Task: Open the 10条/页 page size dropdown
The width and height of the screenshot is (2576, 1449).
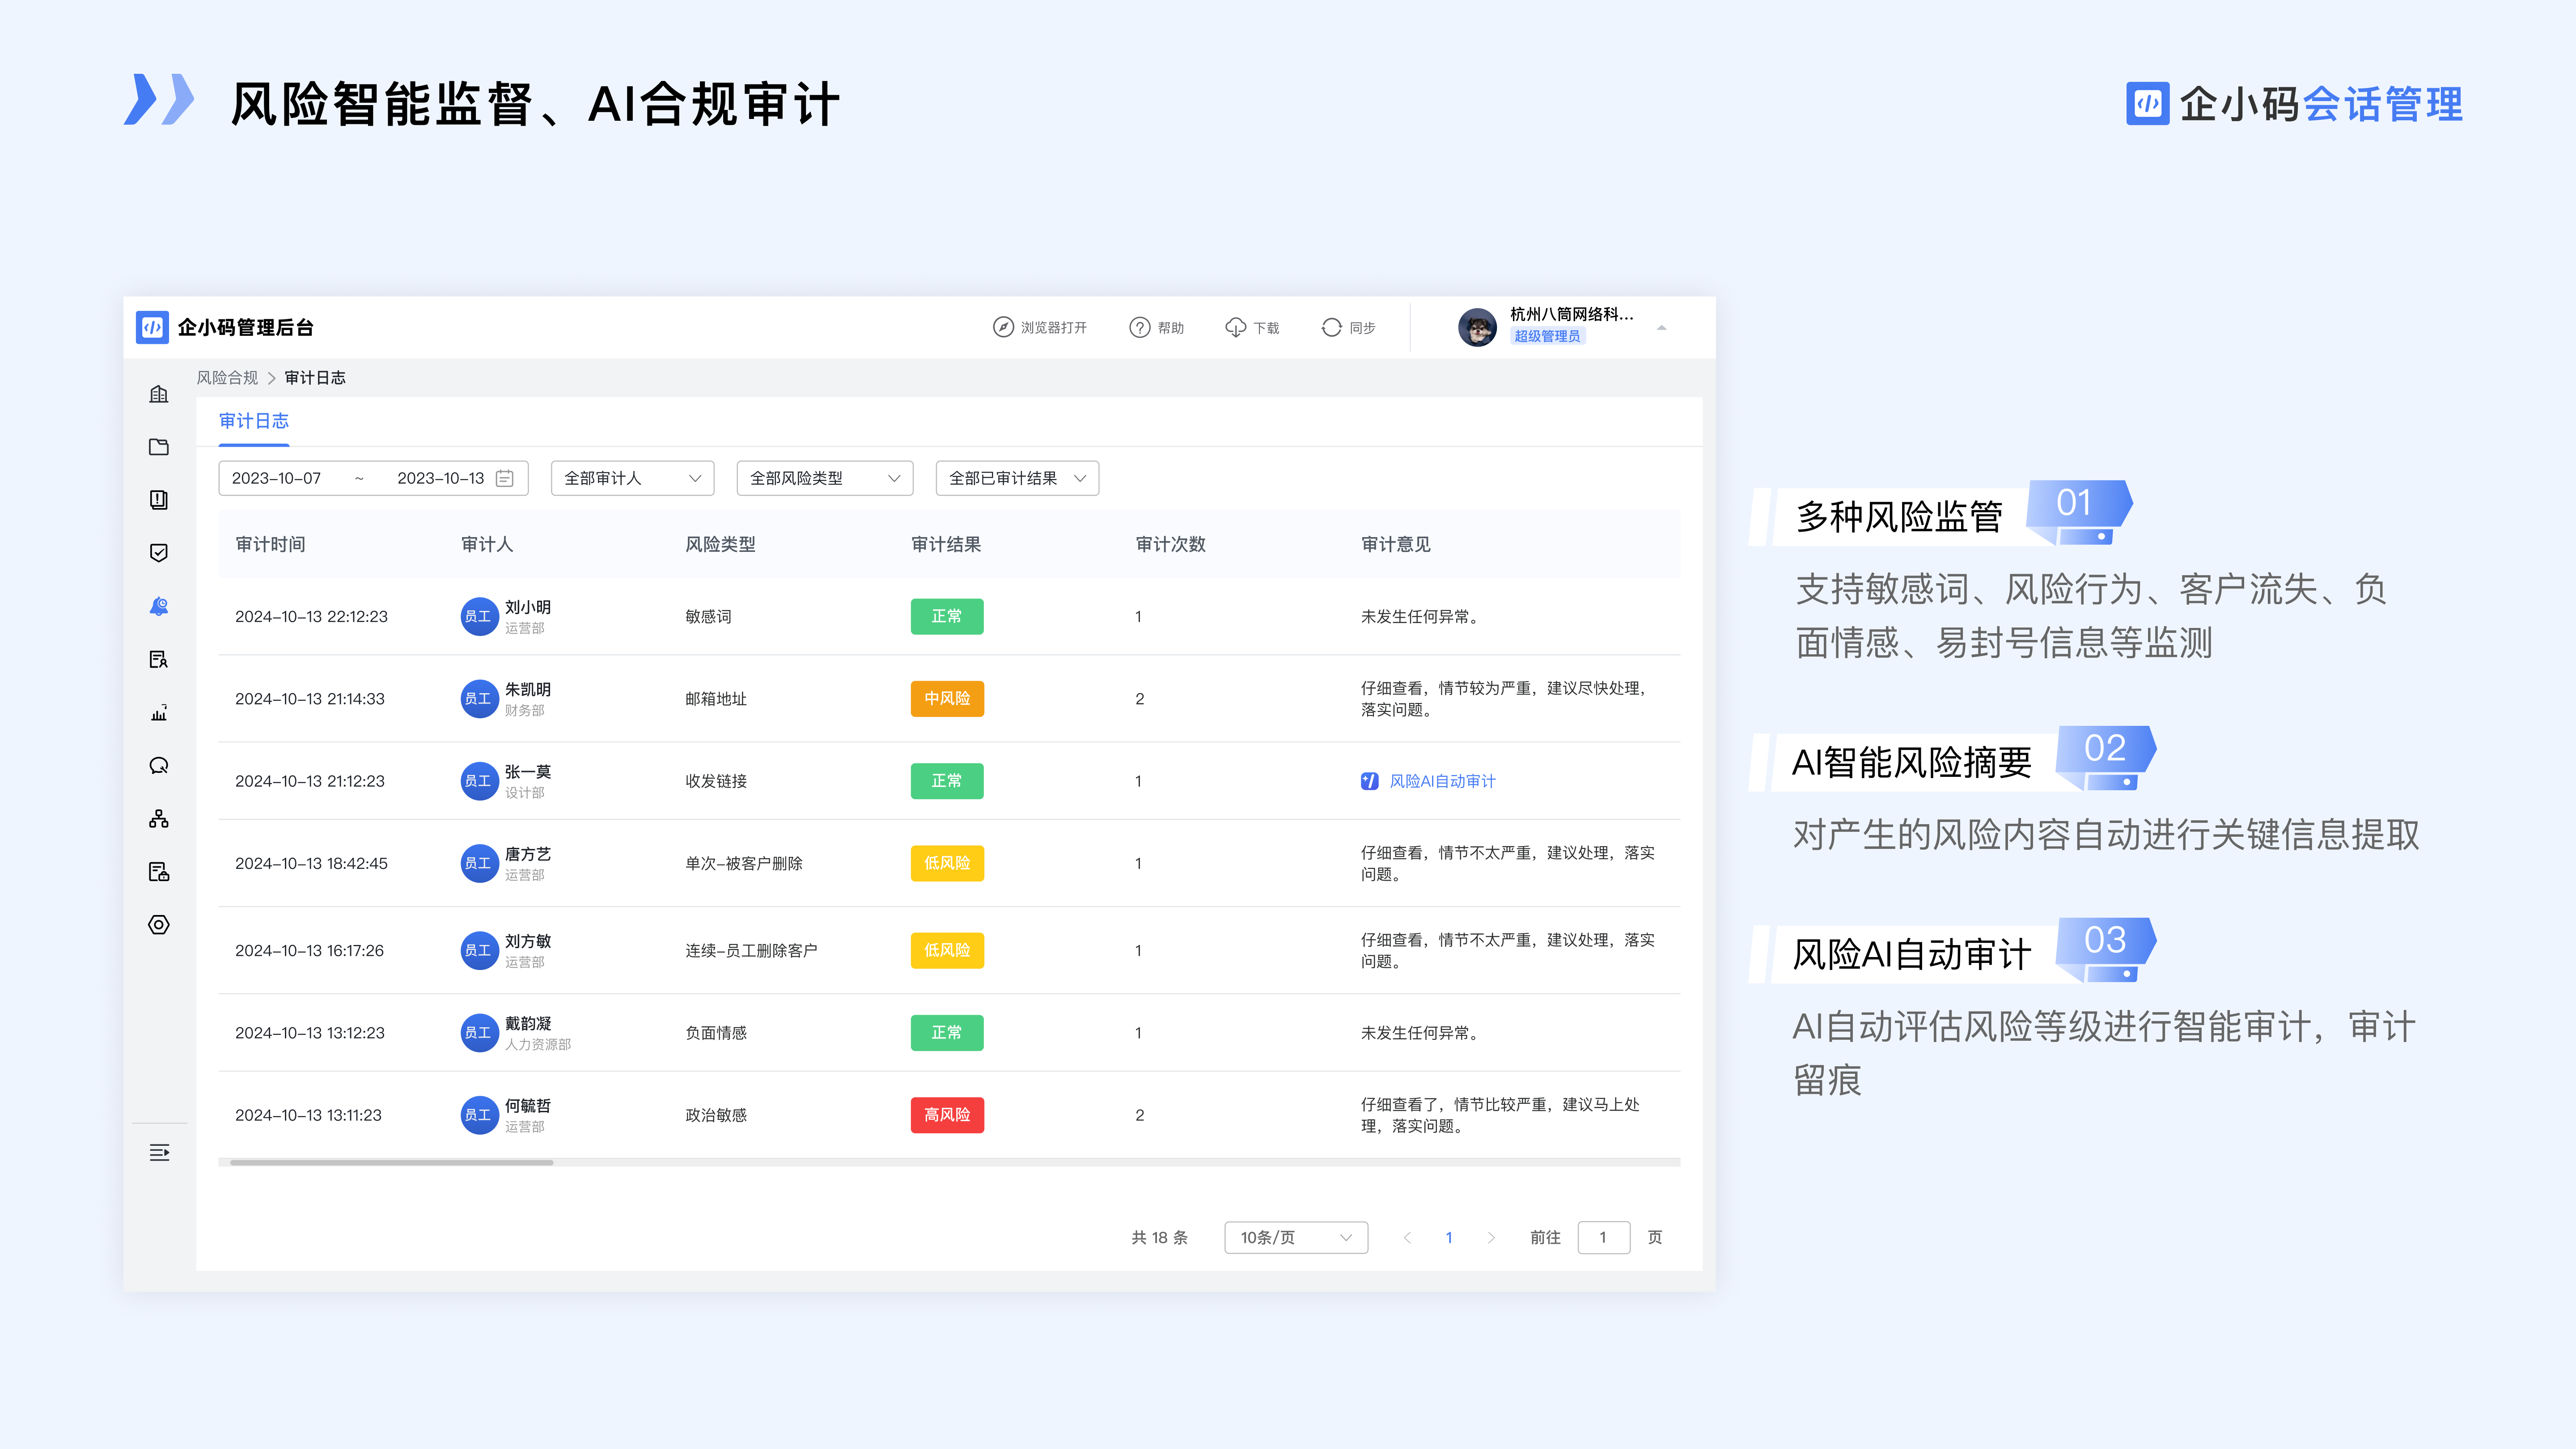Action: tap(1296, 1238)
